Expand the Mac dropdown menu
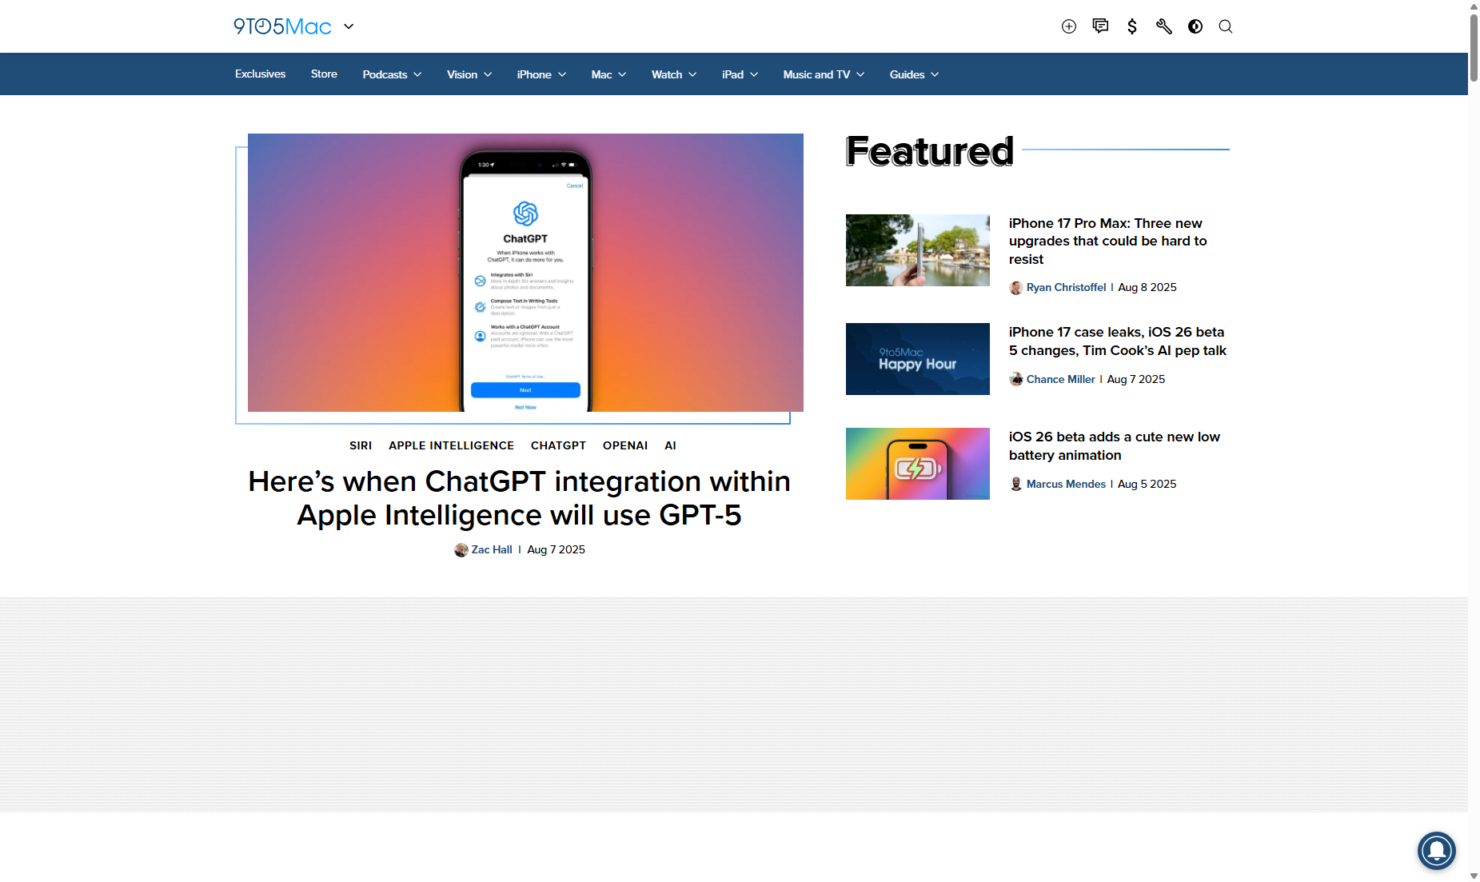This screenshot has height=882, width=1480. (608, 74)
